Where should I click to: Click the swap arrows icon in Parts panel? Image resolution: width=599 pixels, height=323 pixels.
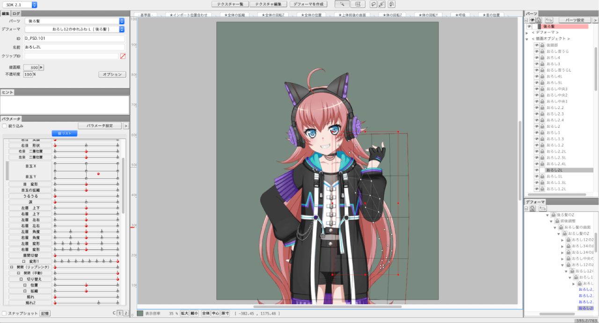coord(549,20)
